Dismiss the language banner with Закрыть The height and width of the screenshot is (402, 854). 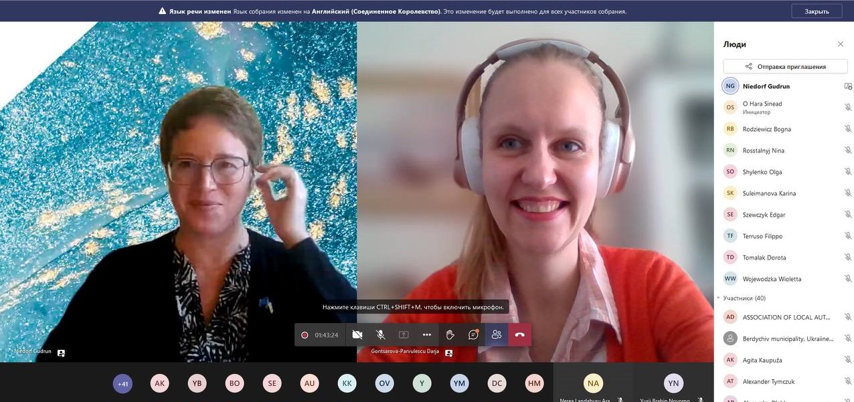[x=817, y=11]
